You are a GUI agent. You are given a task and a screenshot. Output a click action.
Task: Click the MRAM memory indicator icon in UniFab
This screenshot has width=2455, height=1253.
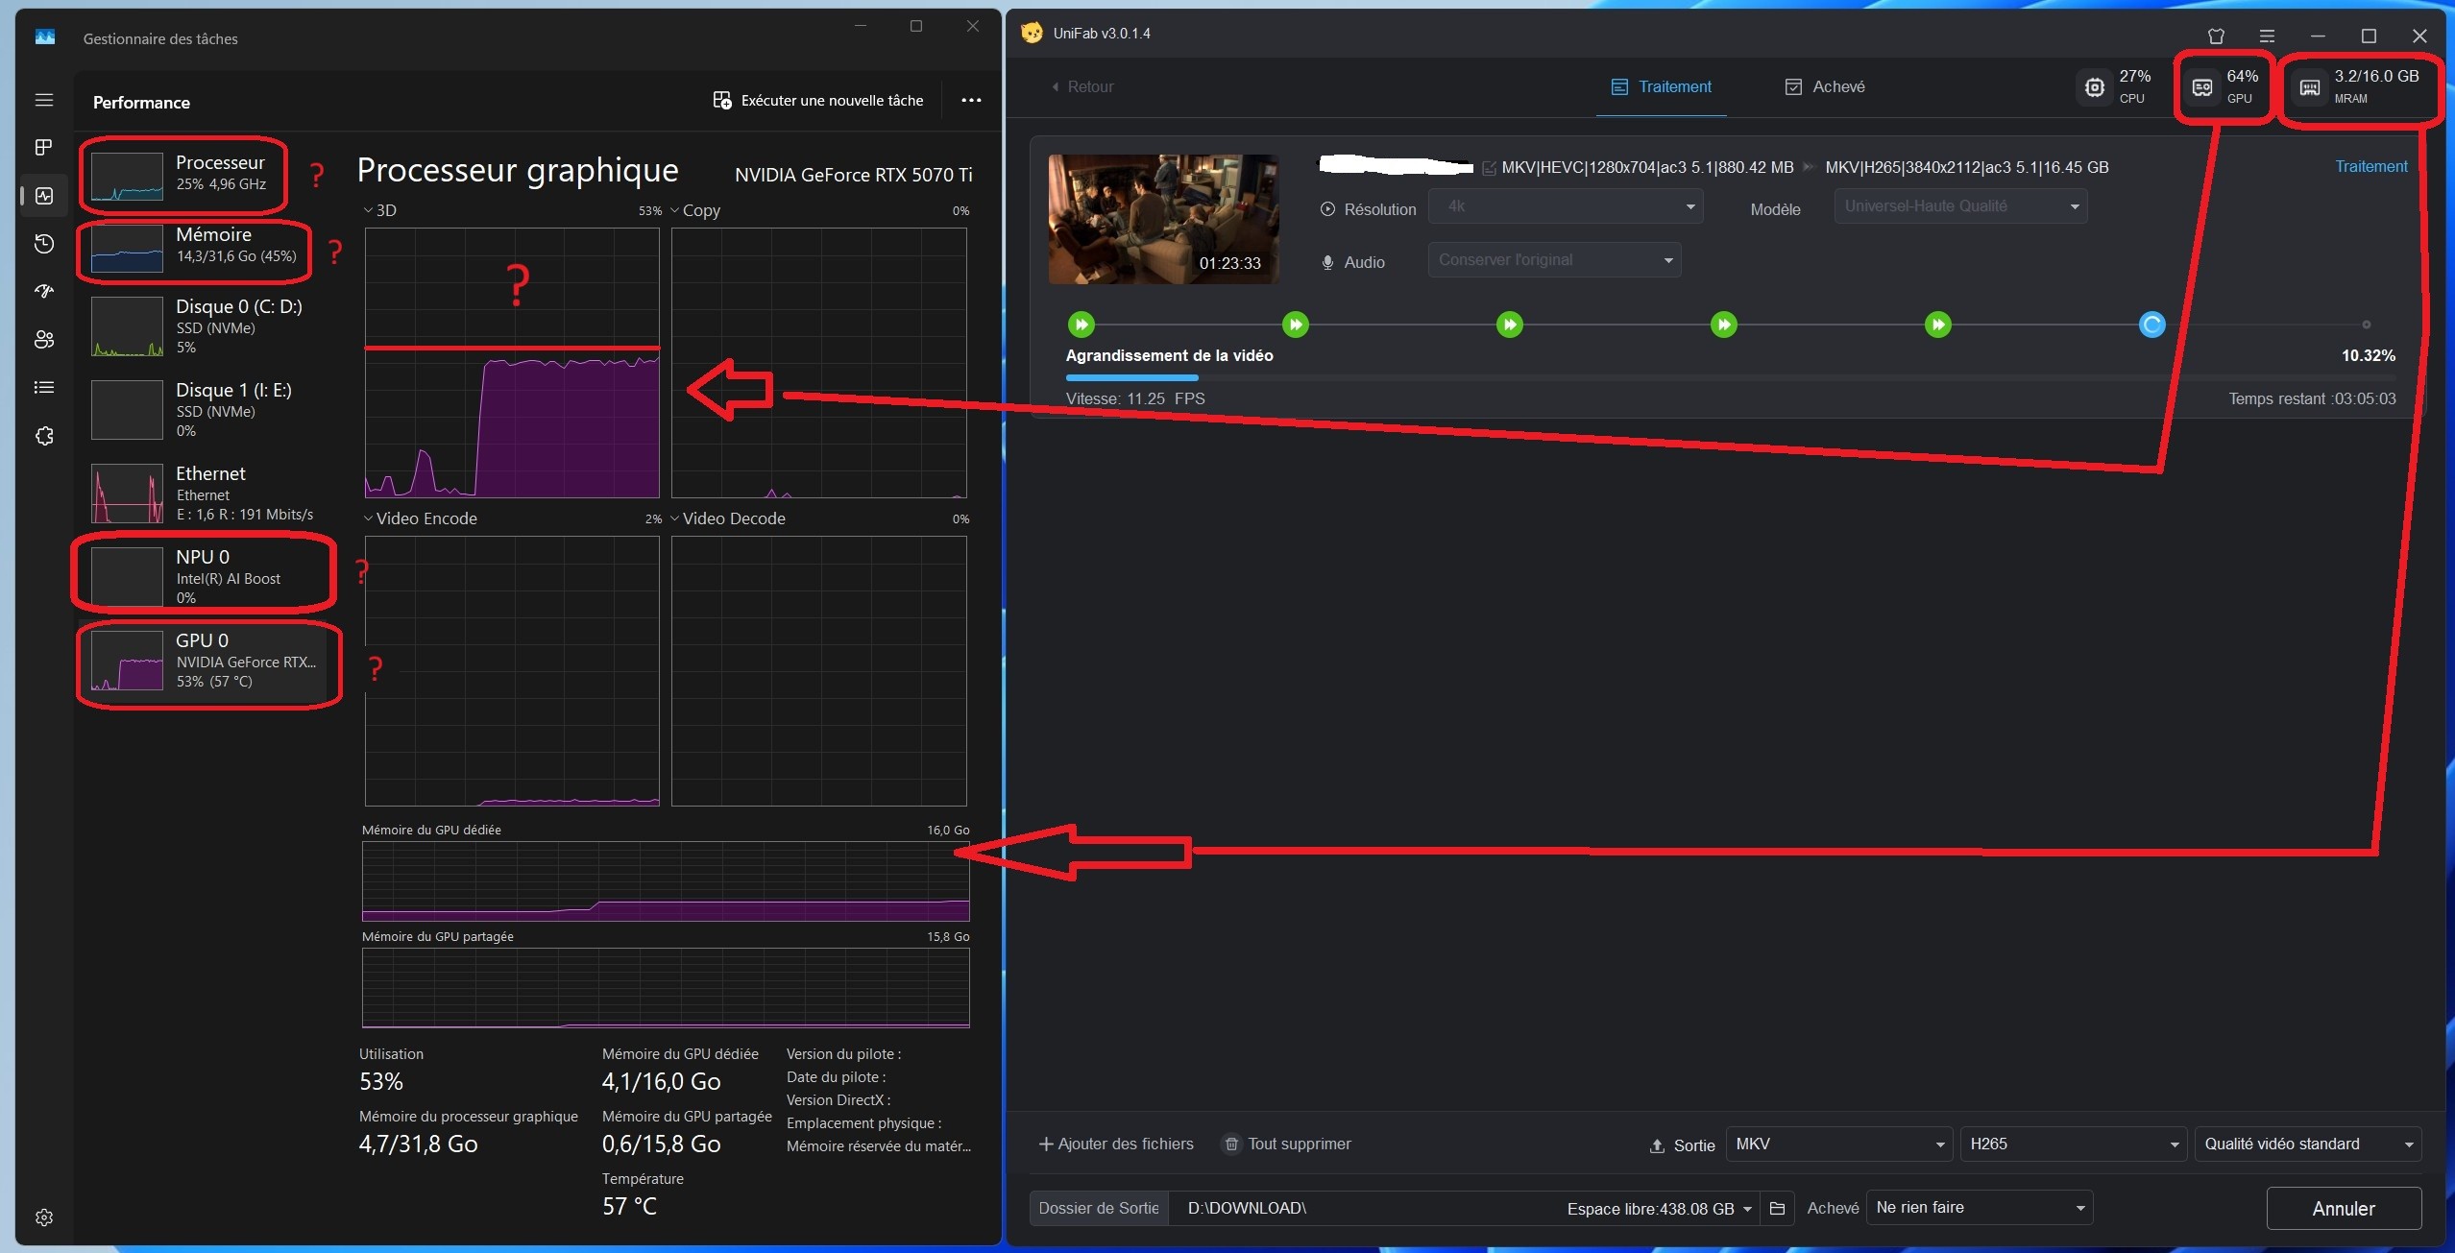click(2310, 88)
